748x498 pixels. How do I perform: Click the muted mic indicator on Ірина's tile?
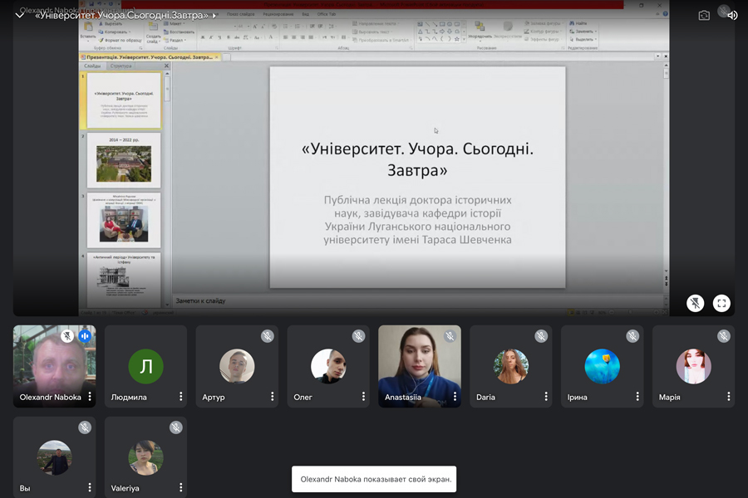click(632, 336)
